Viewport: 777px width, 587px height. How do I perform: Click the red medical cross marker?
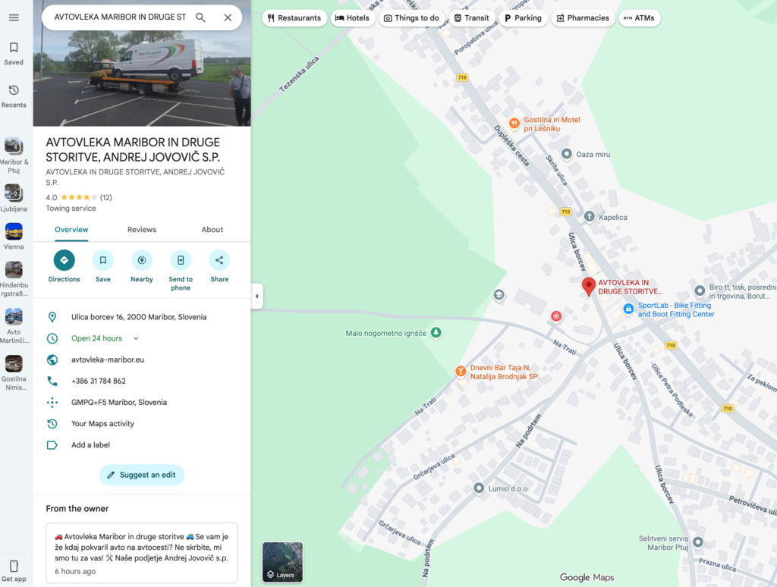coord(556,316)
